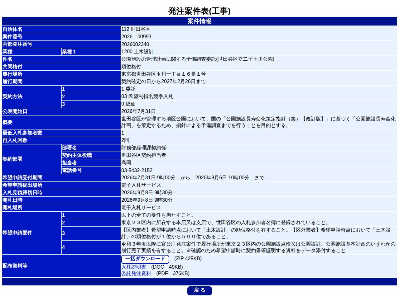Select requirement 4 about 令和３年度 track record
399x296 pixels.
[x=258, y=247]
